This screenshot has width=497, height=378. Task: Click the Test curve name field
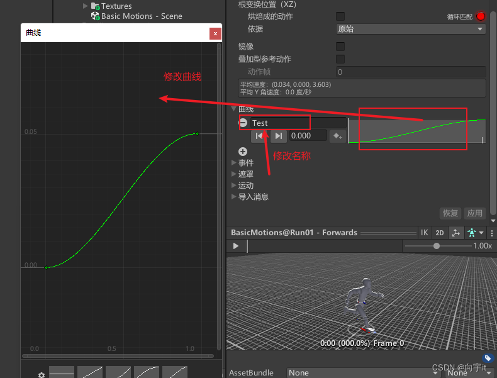(x=298, y=123)
